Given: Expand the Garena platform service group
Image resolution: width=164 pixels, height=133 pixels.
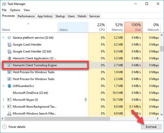Looking at the screenshot, I should click(3, 38).
